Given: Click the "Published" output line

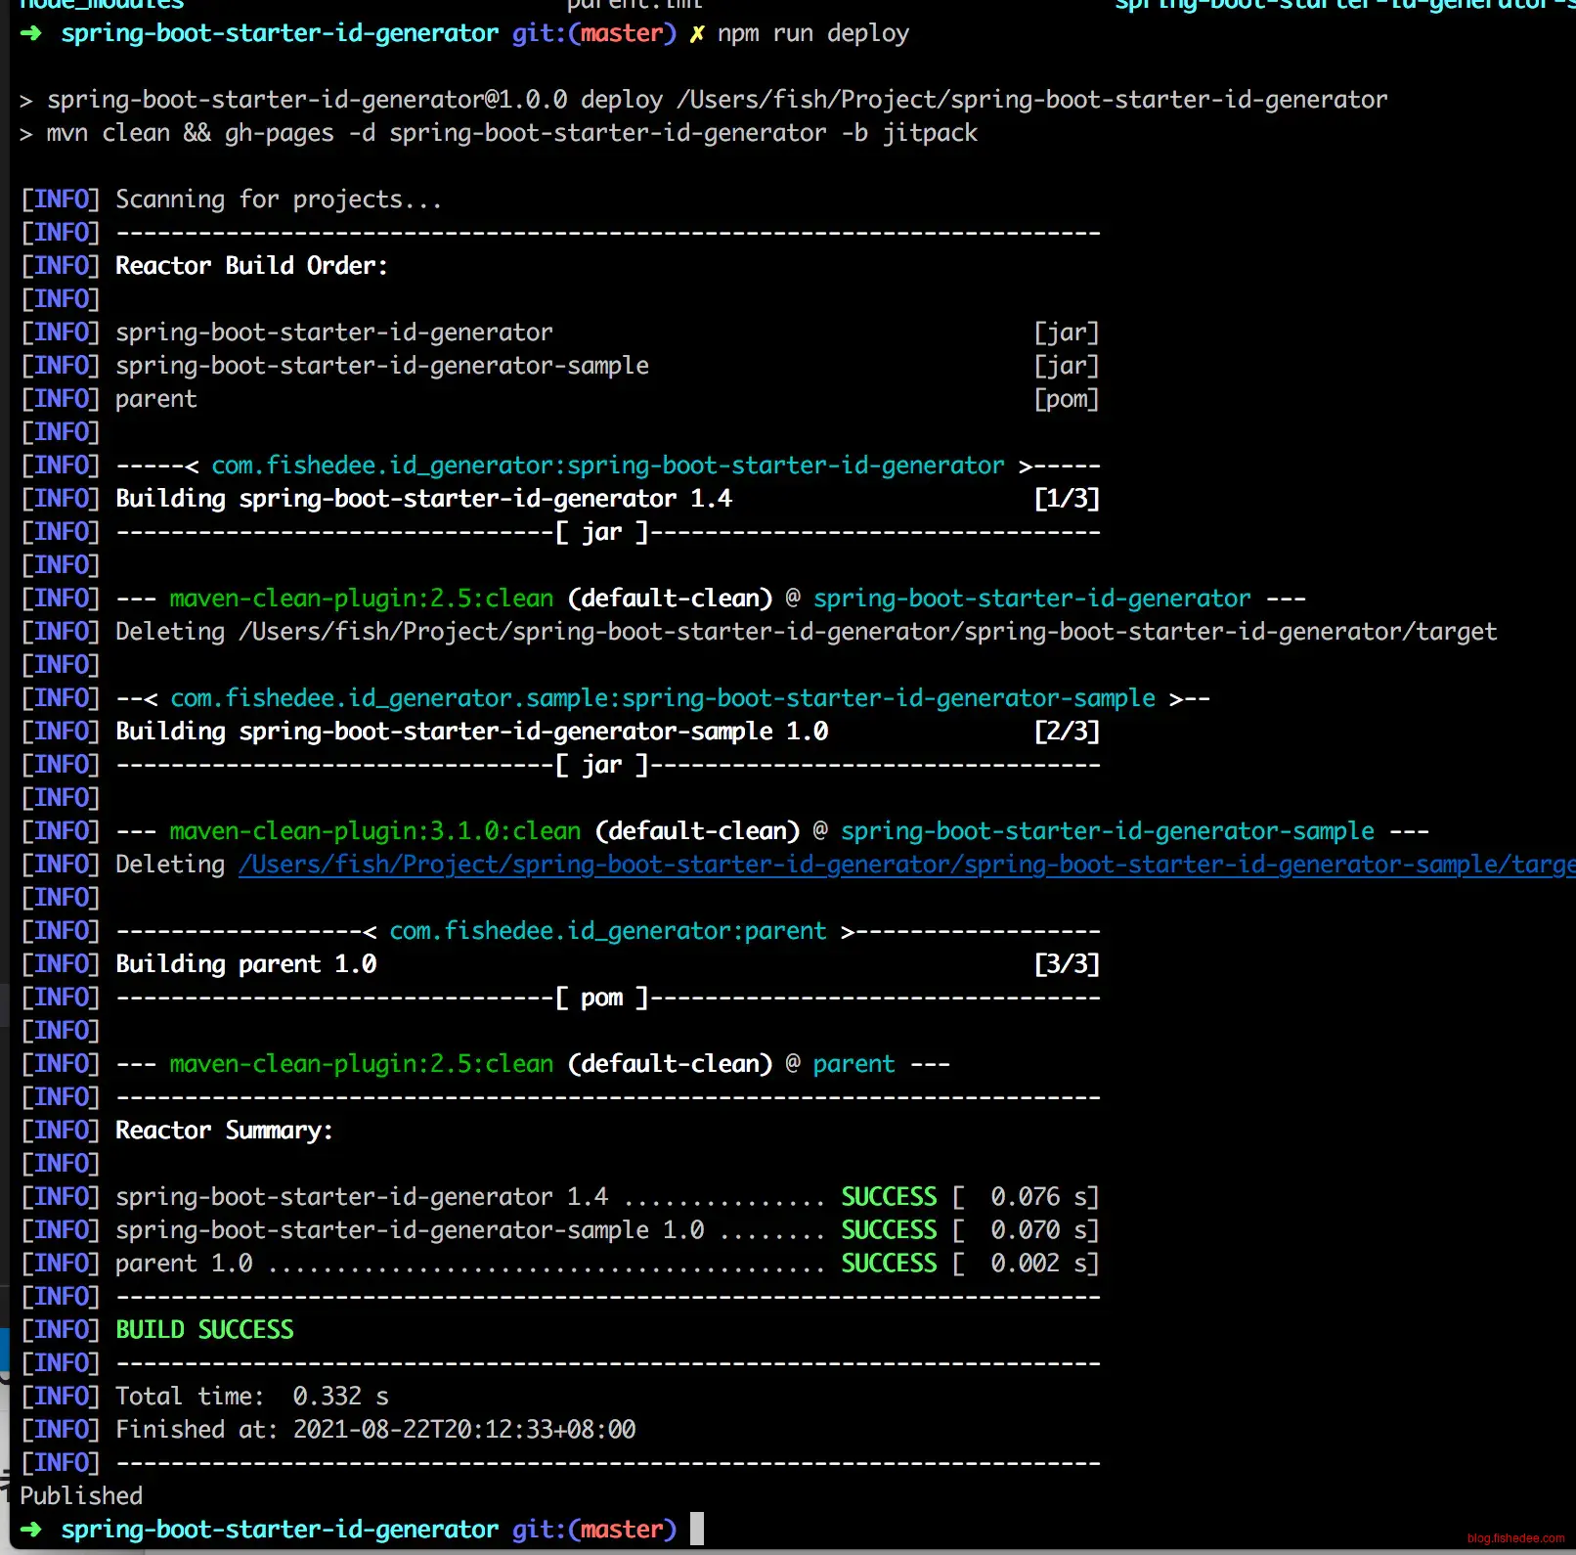Looking at the screenshot, I should point(81,1496).
